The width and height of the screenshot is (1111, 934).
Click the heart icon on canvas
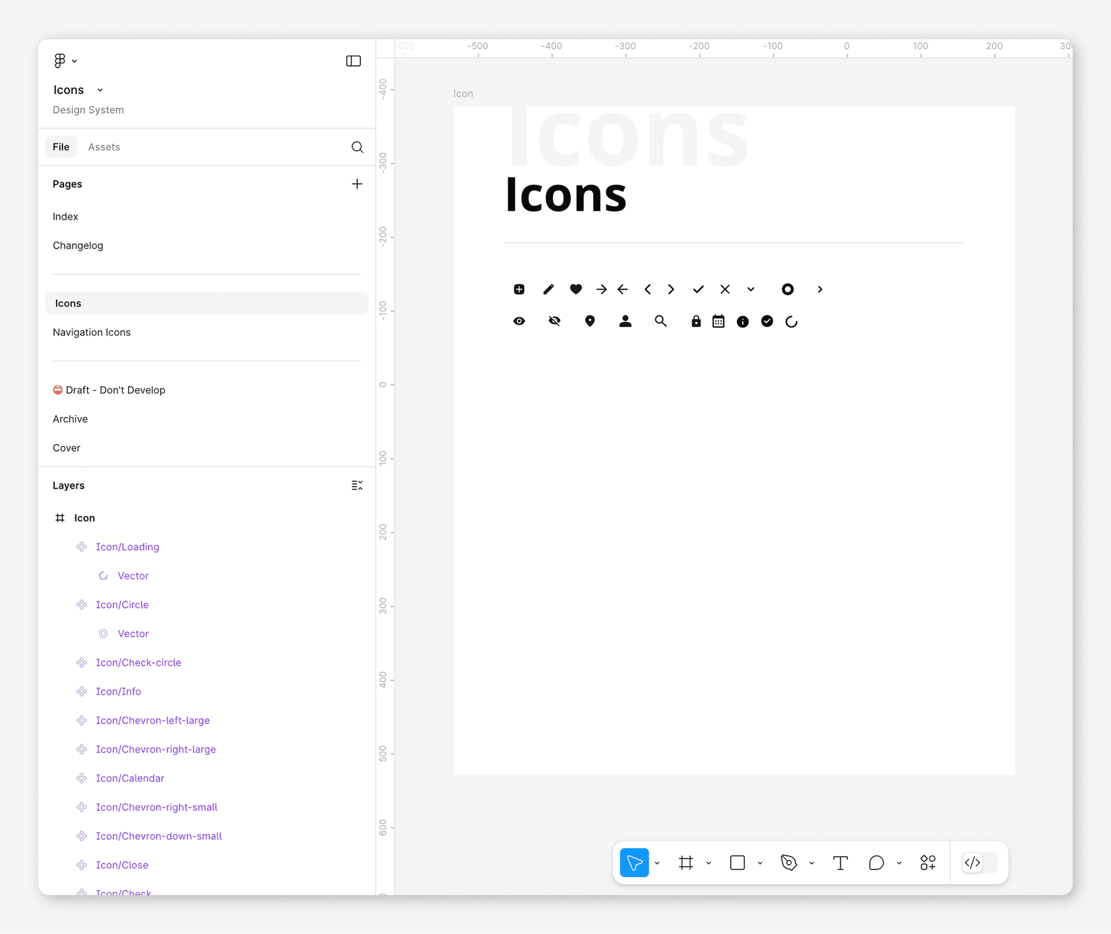point(576,289)
